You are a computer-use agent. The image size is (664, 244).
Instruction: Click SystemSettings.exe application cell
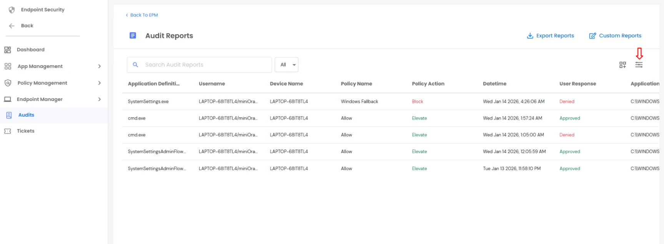[x=148, y=102]
